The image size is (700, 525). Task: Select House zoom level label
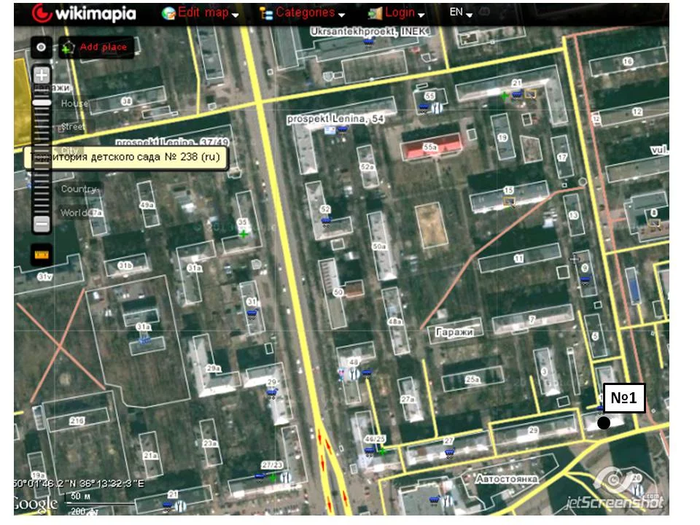pos(74,104)
